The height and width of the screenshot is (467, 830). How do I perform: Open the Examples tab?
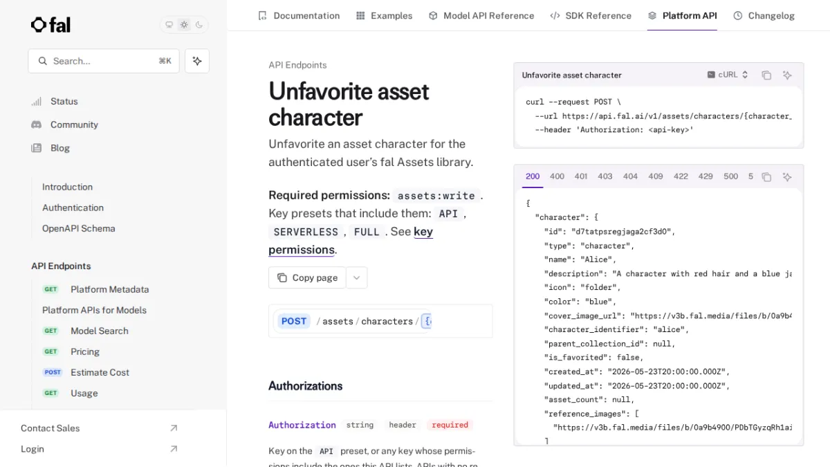(384, 15)
